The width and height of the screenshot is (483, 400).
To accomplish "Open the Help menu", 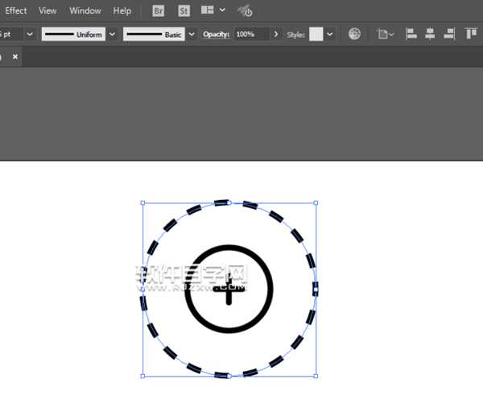I will coord(122,11).
